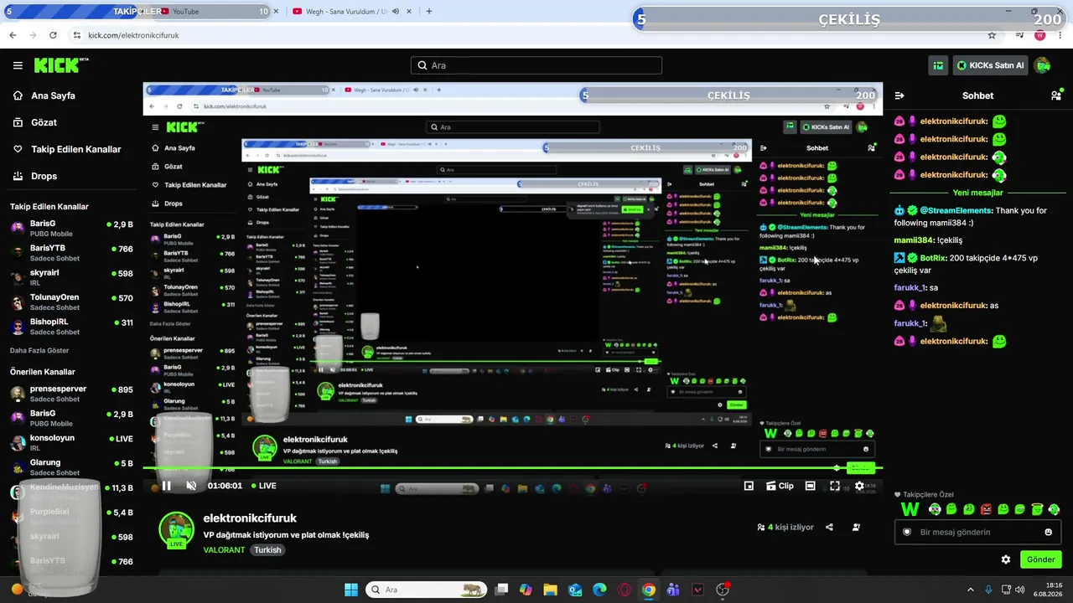Screen dimensions: 1073x603
Task: Open the elektronikcifuruk channel name below the video
Action: pyautogui.click(x=250, y=518)
